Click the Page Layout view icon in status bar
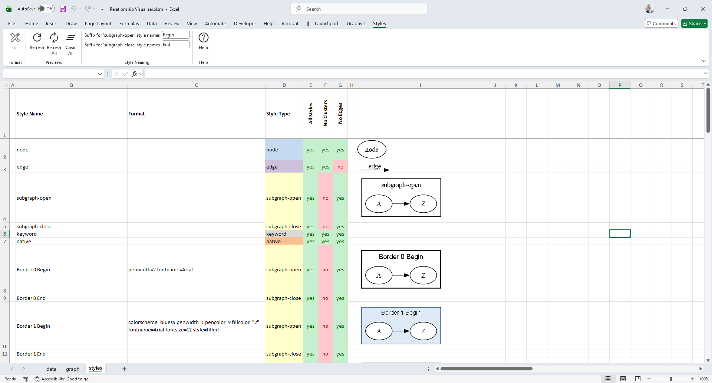Viewport: 712px width, 383px height. pyautogui.click(x=623, y=379)
